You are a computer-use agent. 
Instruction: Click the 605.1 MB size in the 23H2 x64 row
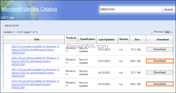pyautogui.click(x=135, y=61)
